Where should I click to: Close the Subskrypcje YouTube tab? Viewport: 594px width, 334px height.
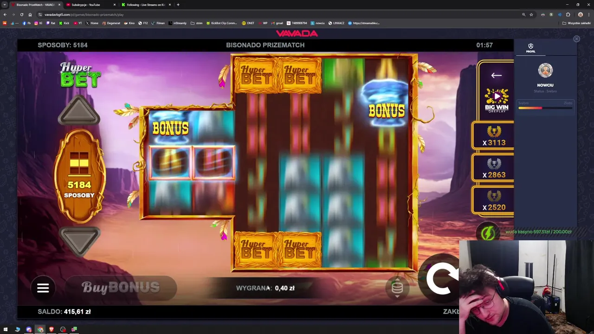coord(114,5)
